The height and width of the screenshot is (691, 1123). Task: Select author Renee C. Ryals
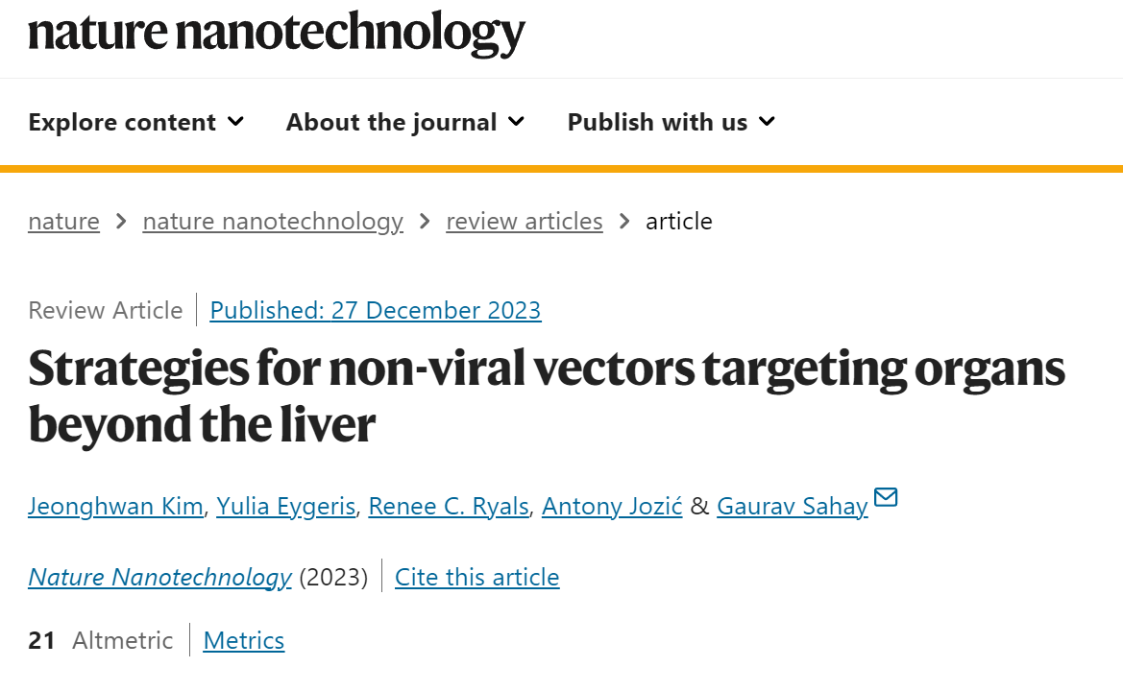(449, 507)
